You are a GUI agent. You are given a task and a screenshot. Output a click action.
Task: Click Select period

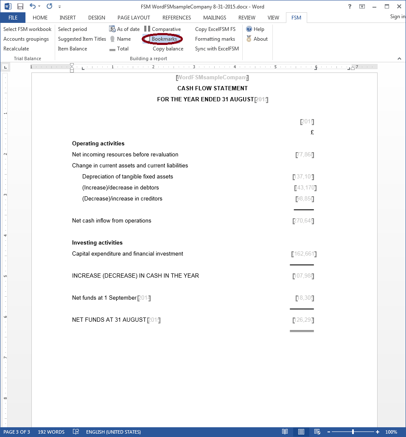[72, 29]
